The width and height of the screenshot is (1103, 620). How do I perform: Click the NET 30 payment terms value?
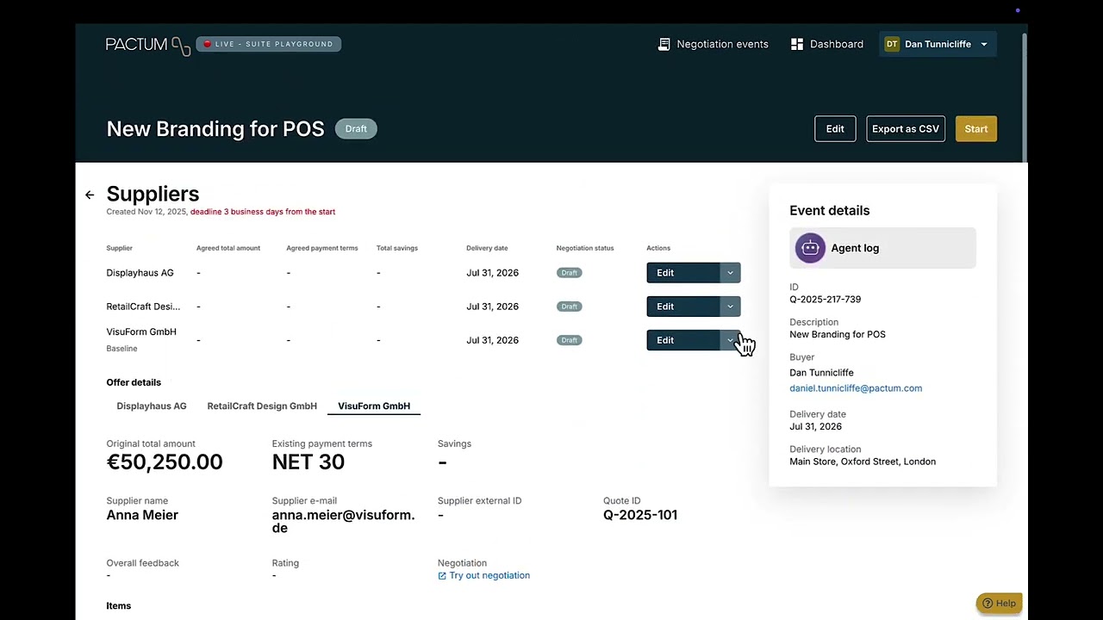308,462
